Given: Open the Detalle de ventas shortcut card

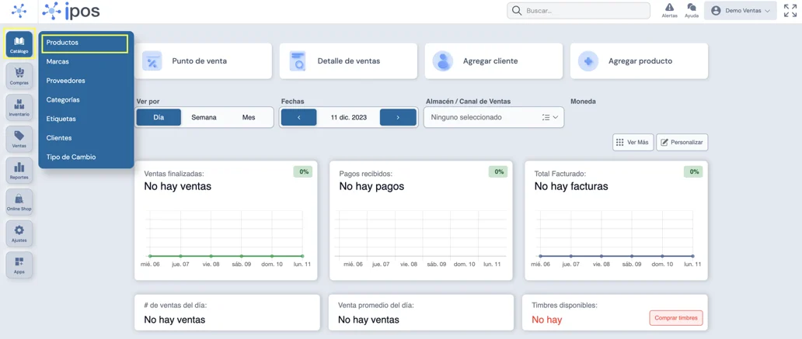Looking at the screenshot, I should pyautogui.click(x=348, y=61).
